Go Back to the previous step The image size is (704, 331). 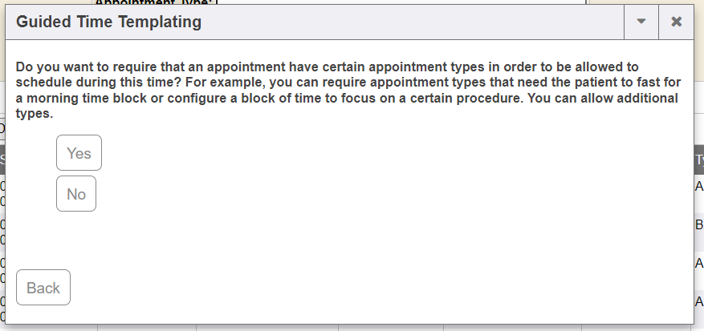click(x=43, y=288)
